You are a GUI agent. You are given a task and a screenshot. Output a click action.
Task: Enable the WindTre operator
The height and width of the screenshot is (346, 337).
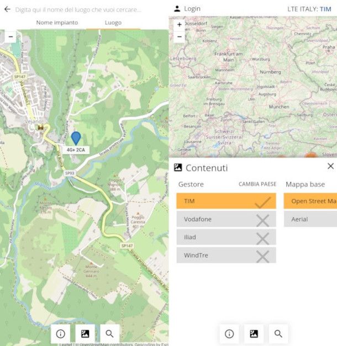pyautogui.click(x=226, y=255)
